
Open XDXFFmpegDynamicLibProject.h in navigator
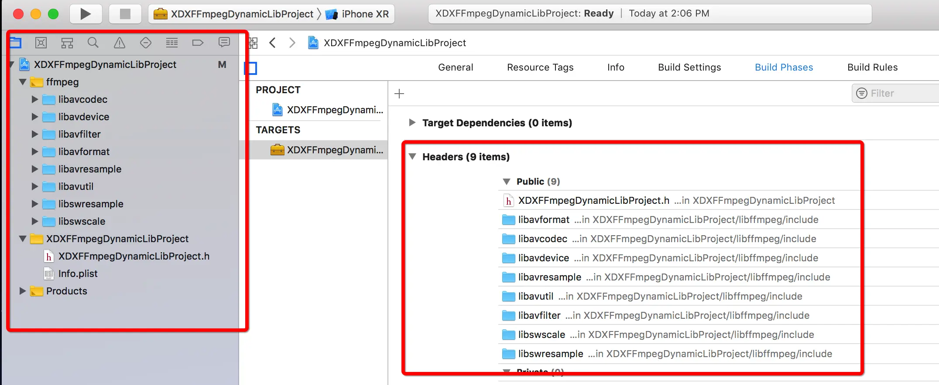134,256
